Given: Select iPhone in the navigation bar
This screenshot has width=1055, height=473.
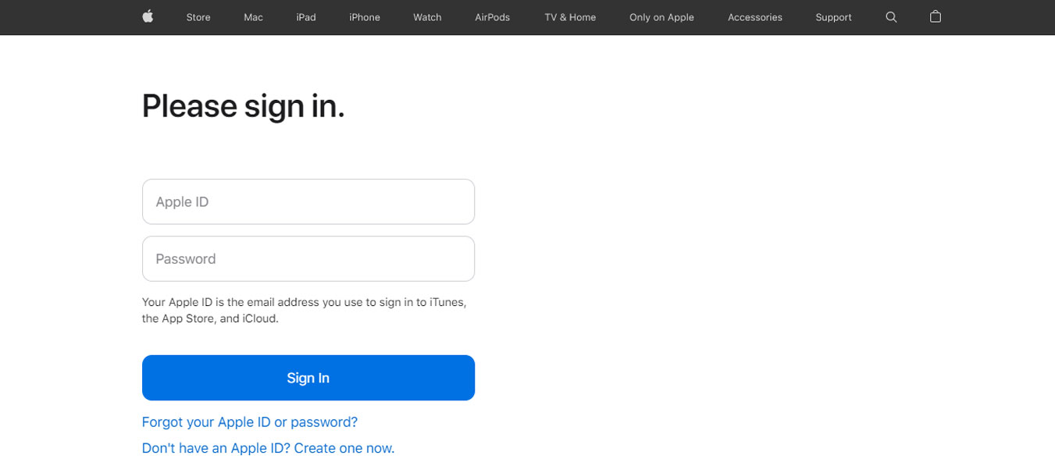Looking at the screenshot, I should (x=365, y=17).
